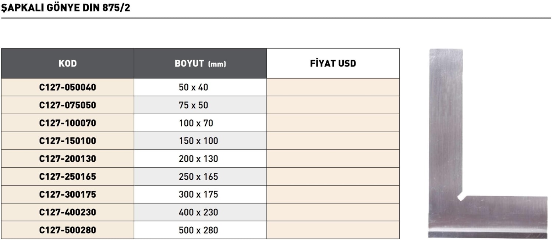The image size is (552, 240).
Task: Click the C127-200130 code cell
Action: click(67, 159)
